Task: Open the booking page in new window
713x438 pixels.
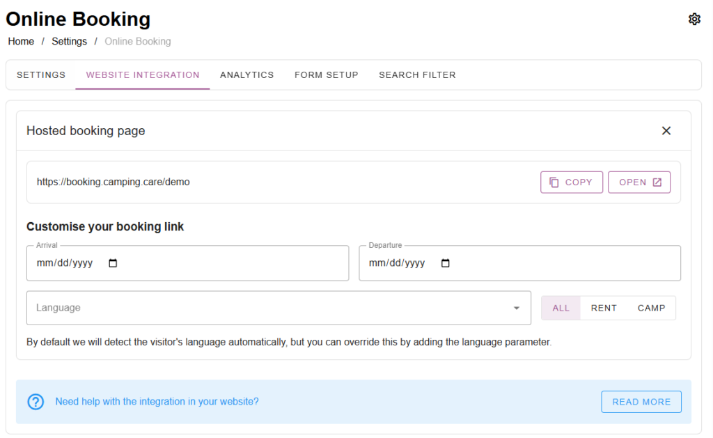Action: 639,182
